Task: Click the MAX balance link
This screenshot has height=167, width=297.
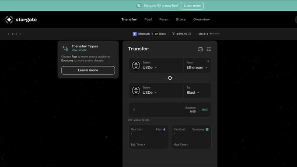Action: (205, 110)
